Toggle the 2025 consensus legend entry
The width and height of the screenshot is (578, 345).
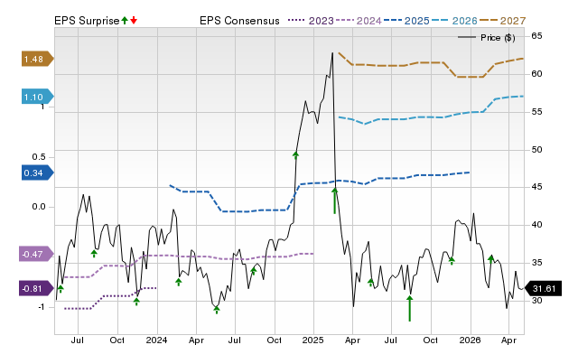(406, 21)
